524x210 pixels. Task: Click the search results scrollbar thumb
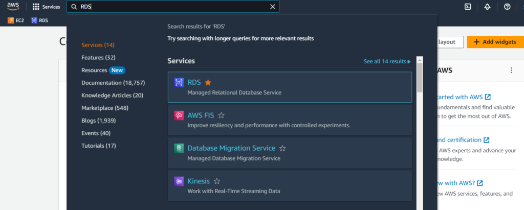420,78
